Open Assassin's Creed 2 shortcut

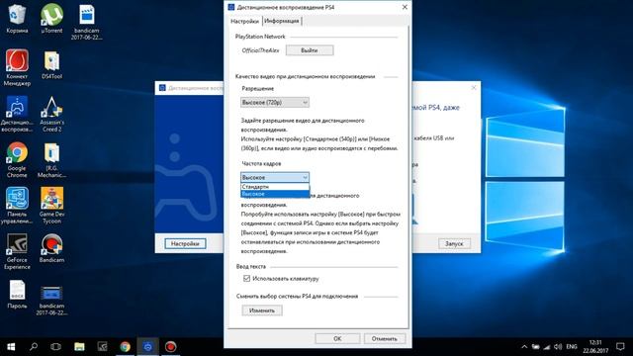point(51,114)
